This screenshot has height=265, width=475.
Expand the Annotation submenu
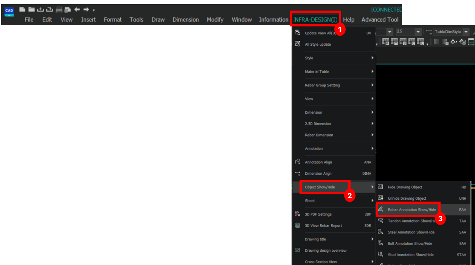click(334, 149)
